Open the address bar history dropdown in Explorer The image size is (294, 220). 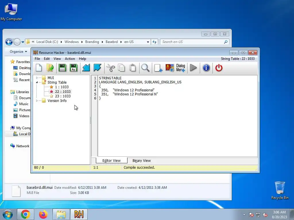pyautogui.click(x=148, y=42)
